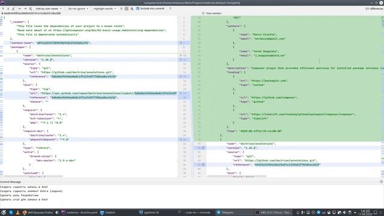
Task: Go to previous file arrow
Action: point(20,8)
